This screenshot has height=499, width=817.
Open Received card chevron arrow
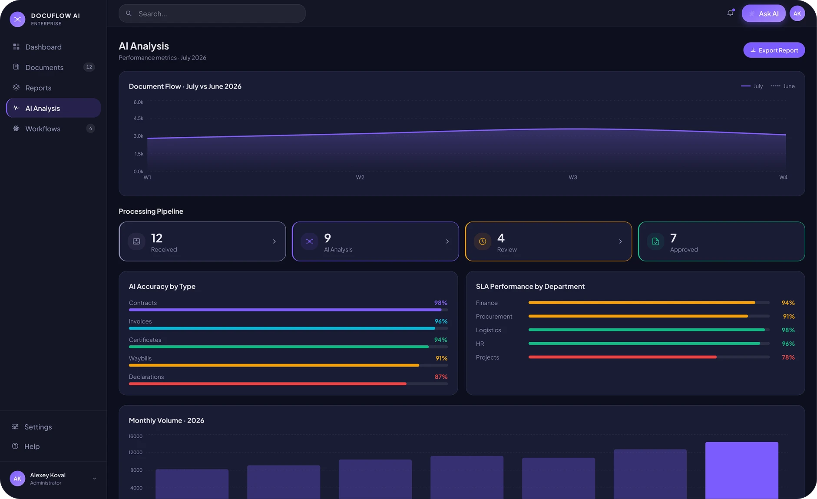click(274, 241)
